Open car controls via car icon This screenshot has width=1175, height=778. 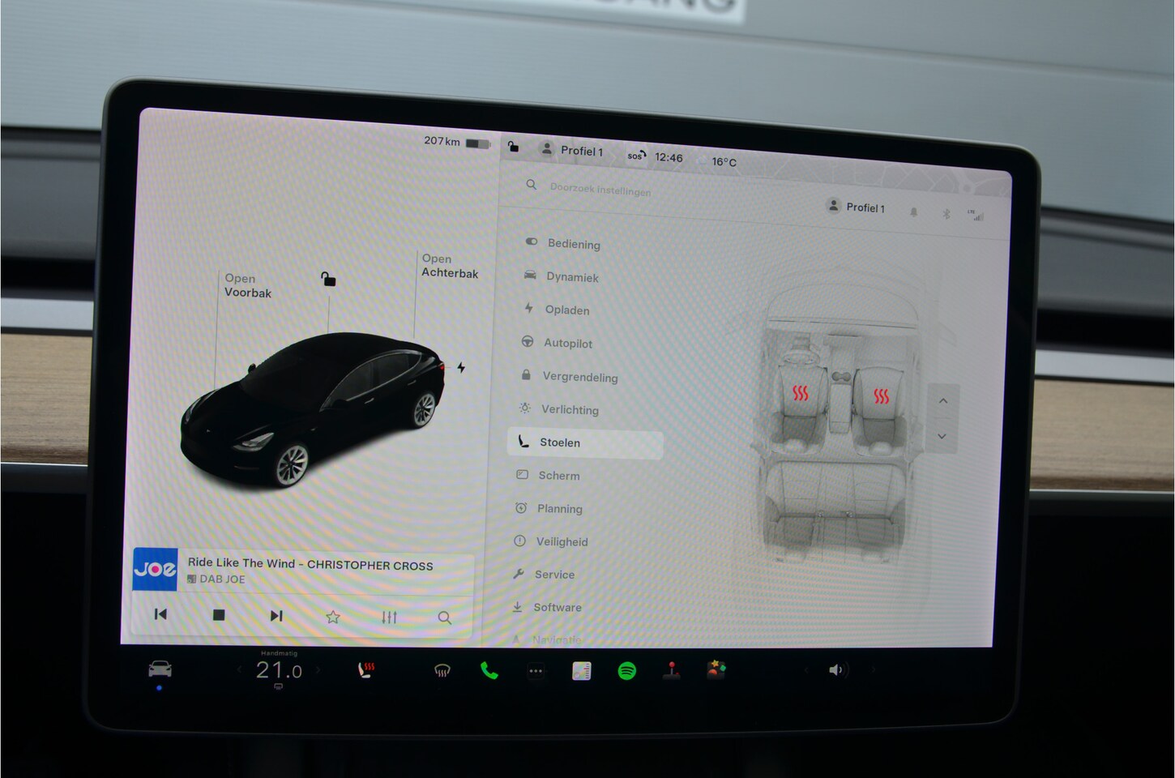160,669
